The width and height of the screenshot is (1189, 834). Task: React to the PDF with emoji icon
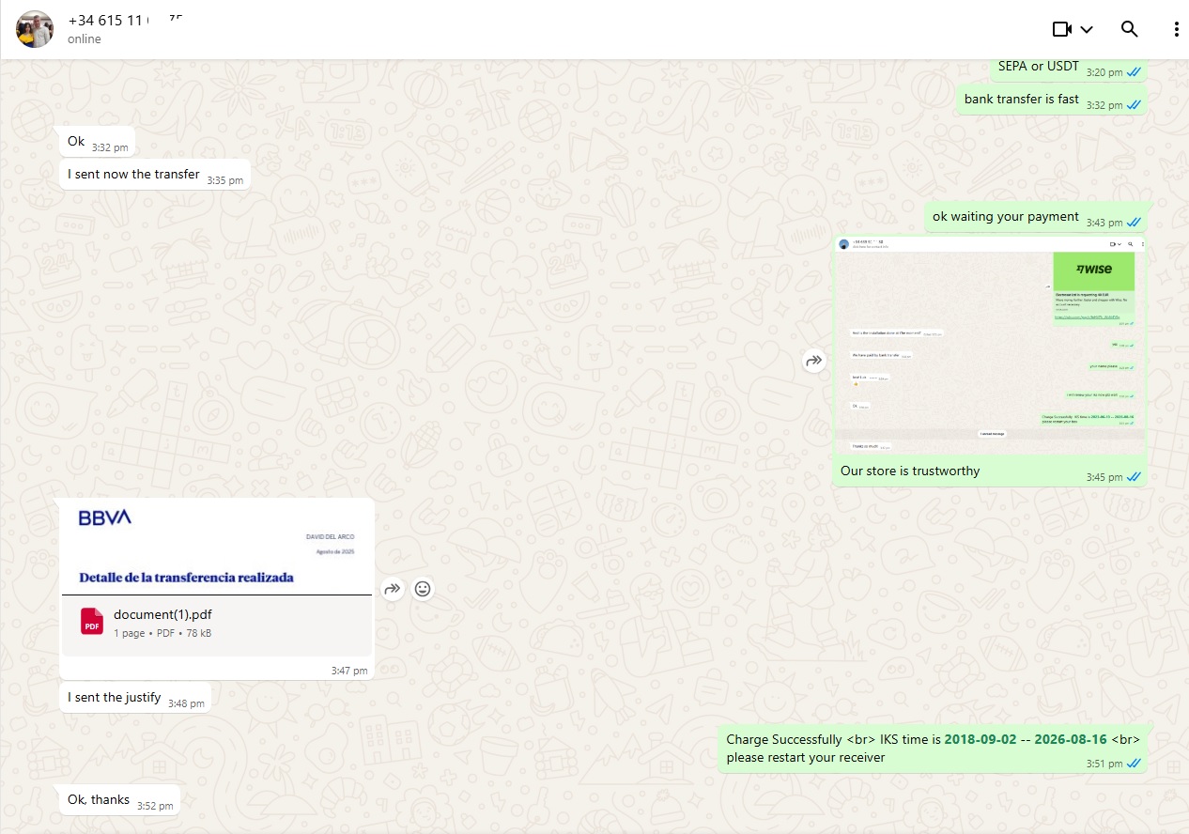click(x=424, y=589)
